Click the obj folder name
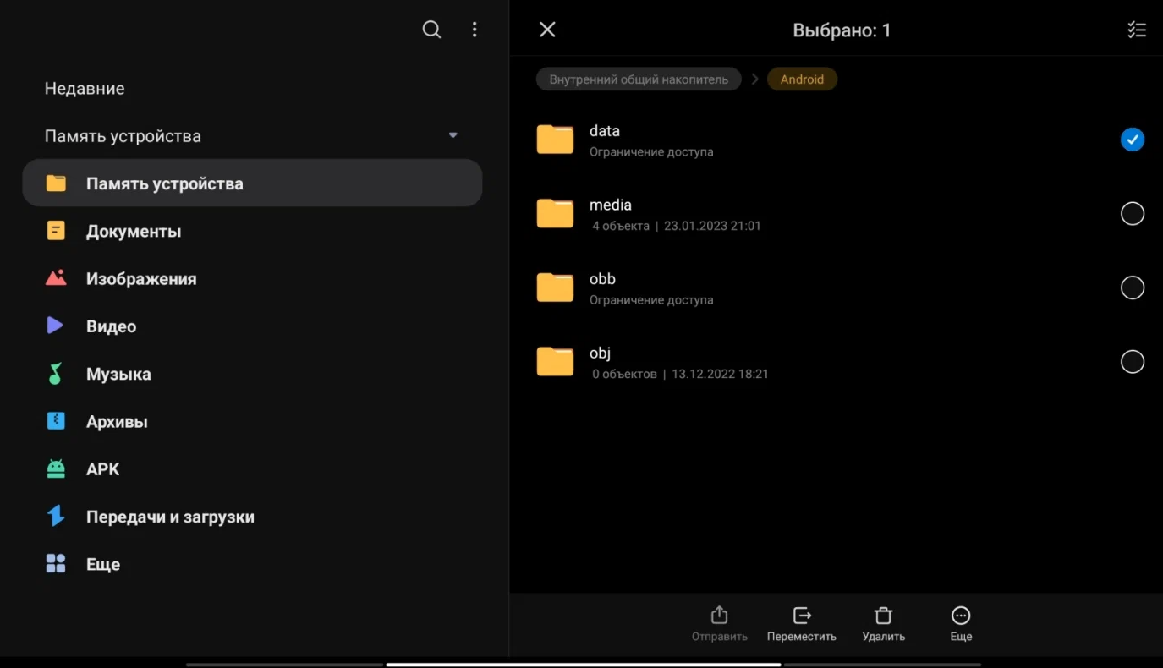1163x668 pixels. 600,353
